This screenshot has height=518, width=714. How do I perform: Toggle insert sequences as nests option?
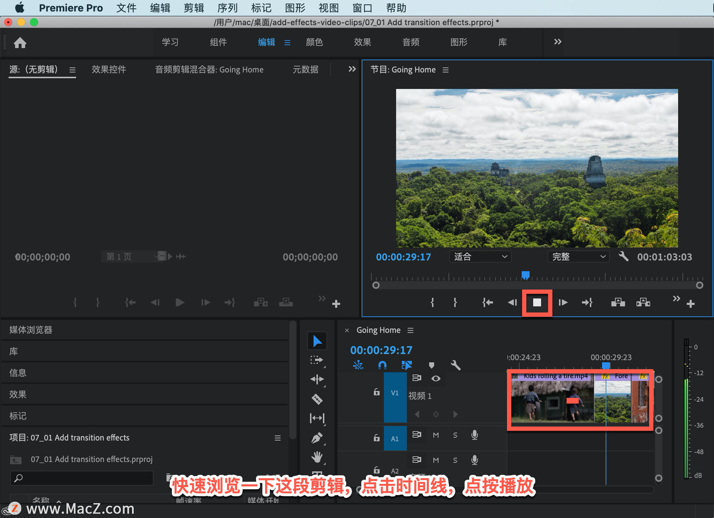[x=358, y=365]
